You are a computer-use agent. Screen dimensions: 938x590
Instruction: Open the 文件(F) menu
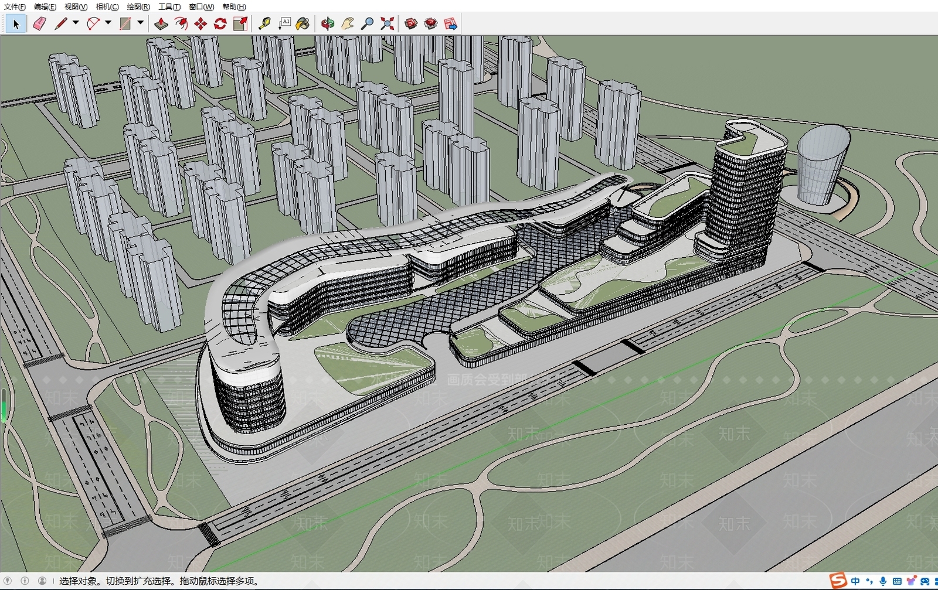click(15, 6)
